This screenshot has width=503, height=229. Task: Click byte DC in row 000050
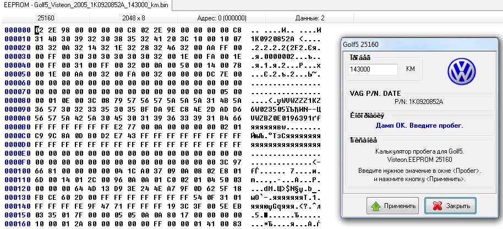click(211, 74)
